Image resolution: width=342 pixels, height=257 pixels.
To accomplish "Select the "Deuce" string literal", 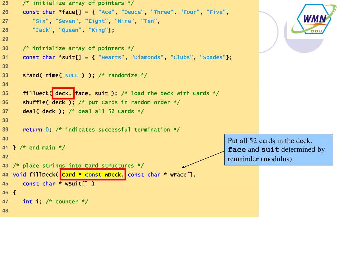I will point(133,12).
